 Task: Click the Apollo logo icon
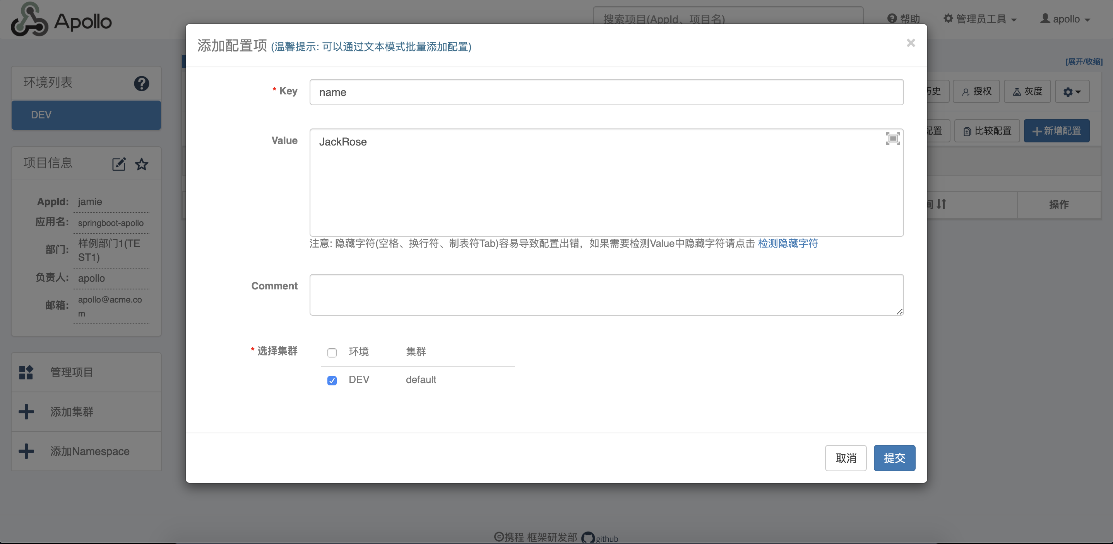pos(29,20)
